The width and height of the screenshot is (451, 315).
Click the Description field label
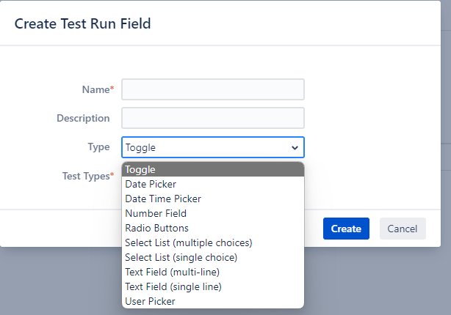click(x=83, y=118)
